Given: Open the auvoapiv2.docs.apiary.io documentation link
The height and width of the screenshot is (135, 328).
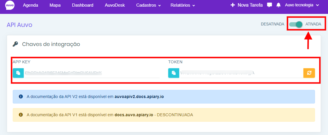Looking at the screenshot, I should 139,97.
